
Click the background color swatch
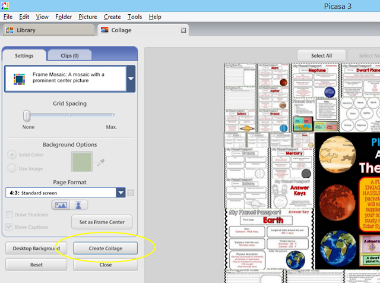pyautogui.click(x=82, y=162)
